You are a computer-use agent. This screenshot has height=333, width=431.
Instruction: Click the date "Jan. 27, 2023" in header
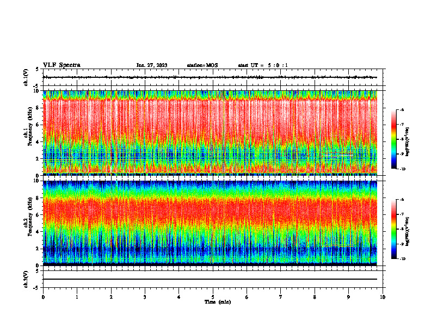(x=152, y=65)
